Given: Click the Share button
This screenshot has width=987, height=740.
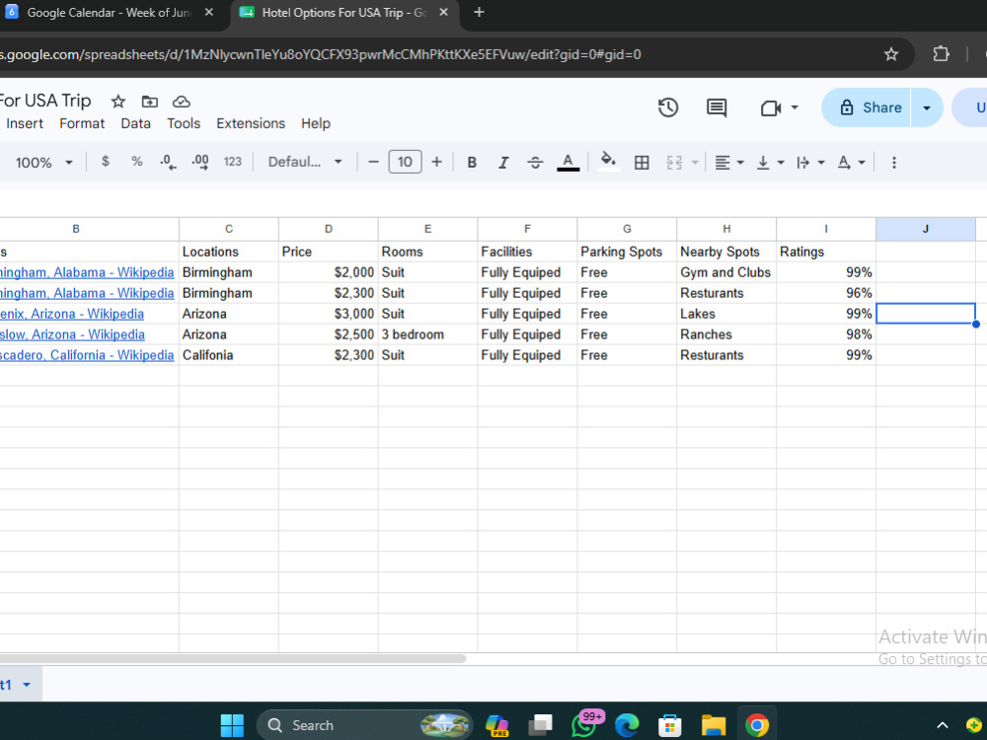Looking at the screenshot, I should tap(868, 108).
